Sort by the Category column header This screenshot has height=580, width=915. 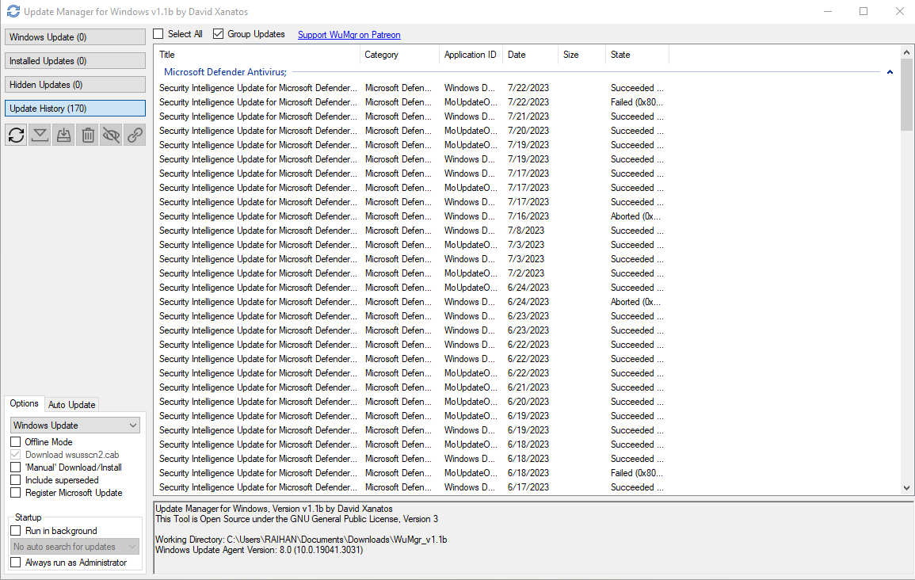point(400,54)
